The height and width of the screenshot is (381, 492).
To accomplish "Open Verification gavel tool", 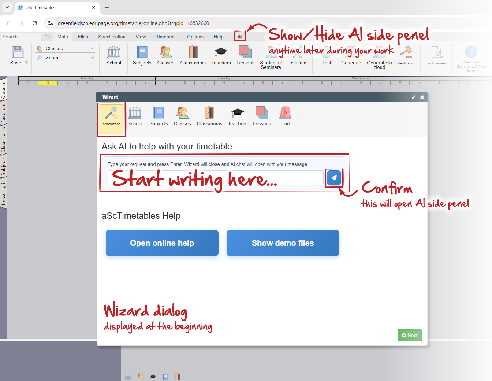I will click(406, 55).
